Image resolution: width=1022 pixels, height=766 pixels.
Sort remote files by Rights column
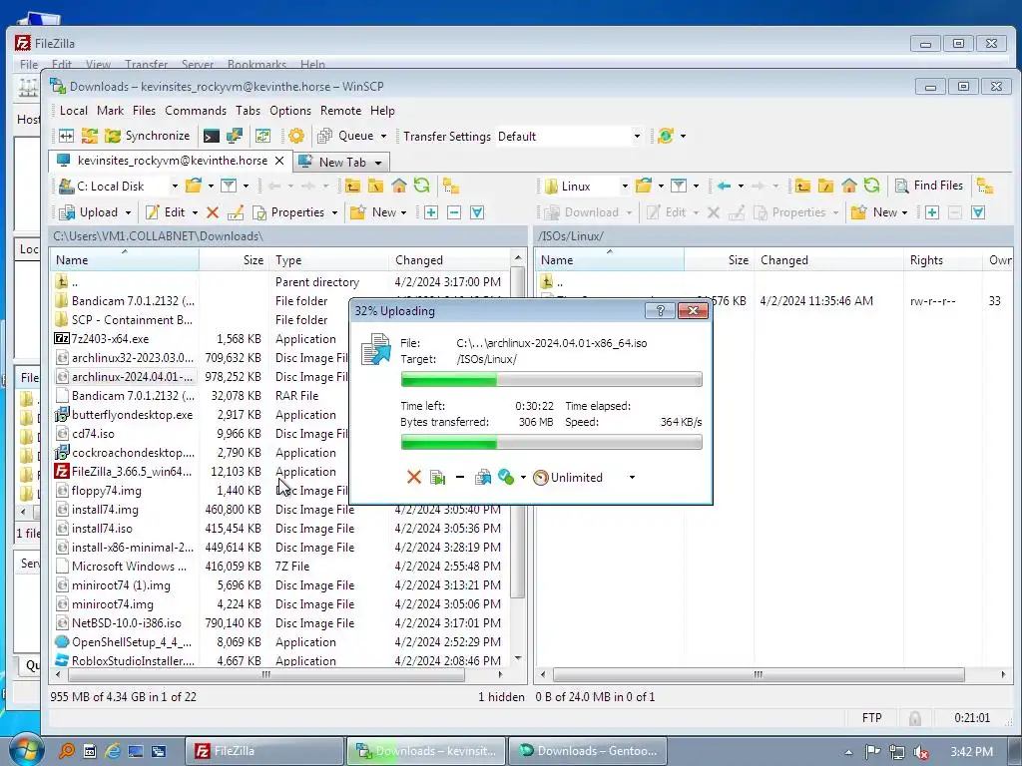(942, 260)
